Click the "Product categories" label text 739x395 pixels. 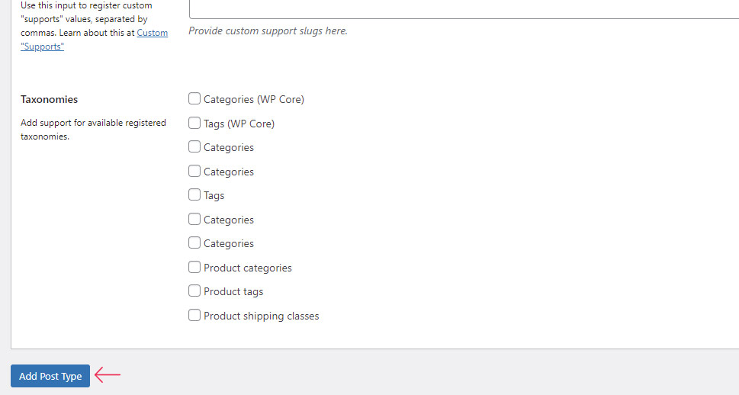click(247, 268)
